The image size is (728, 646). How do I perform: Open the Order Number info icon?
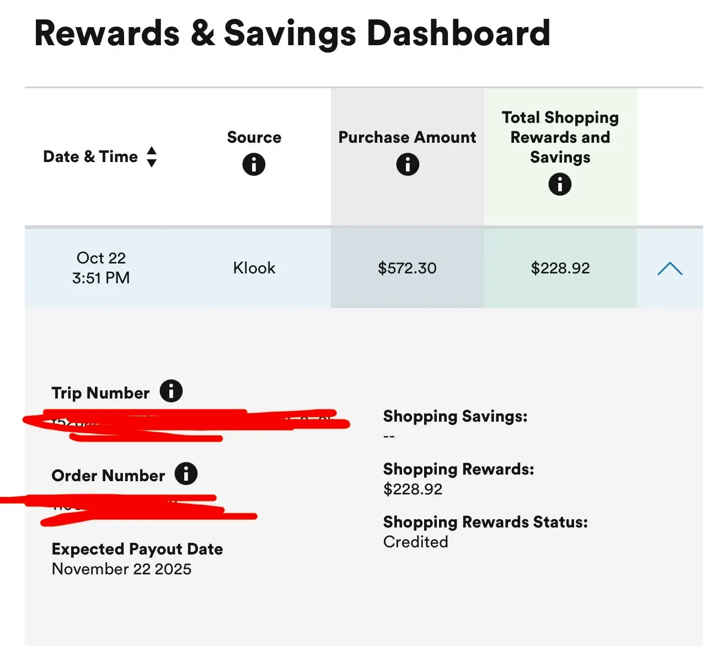(x=186, y=474)
